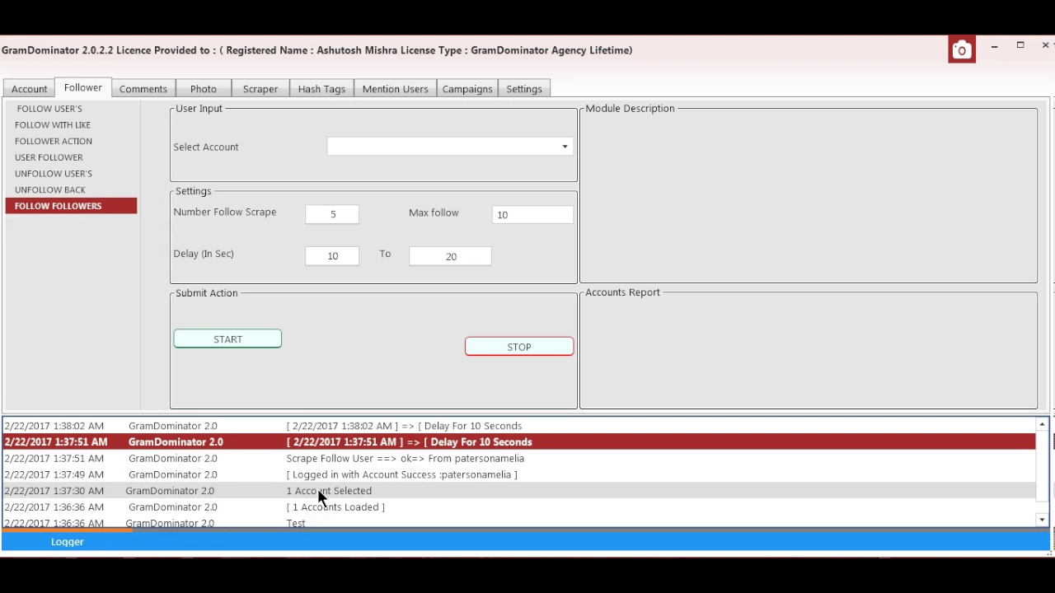Click the log scrollbar up arrow

1042,424
